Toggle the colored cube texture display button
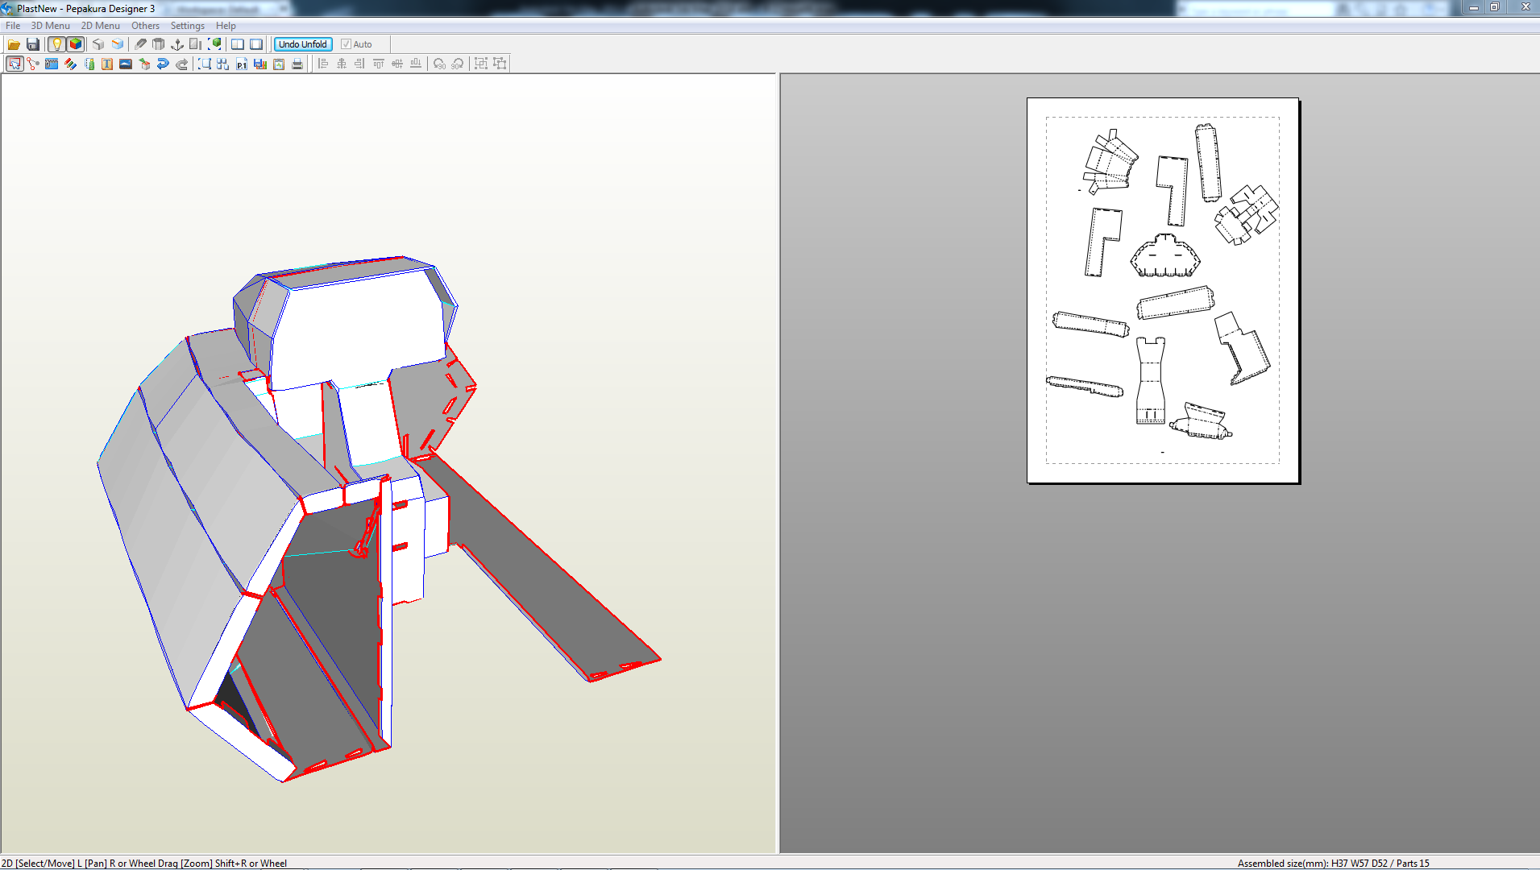 (x=75, y=44)
